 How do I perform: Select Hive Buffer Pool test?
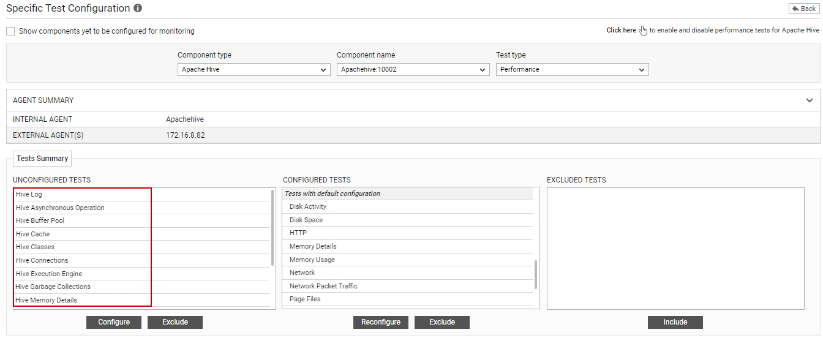pos(141,220)
